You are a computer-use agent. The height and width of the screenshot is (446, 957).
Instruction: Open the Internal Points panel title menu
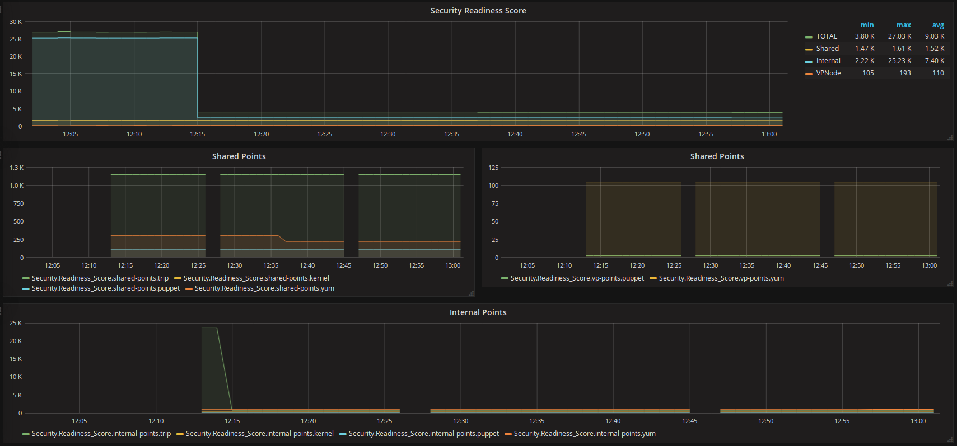(x=478, y=312)
